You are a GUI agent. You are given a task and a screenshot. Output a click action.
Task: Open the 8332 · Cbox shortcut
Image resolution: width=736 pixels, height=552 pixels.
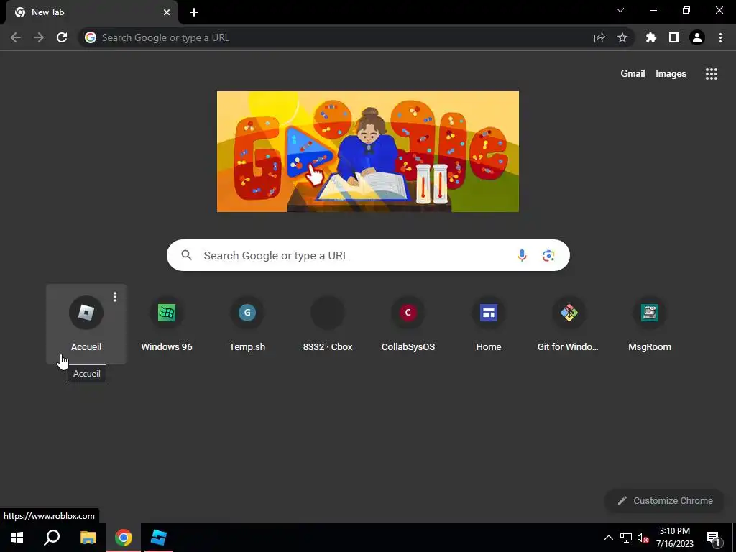coord(328,324)
